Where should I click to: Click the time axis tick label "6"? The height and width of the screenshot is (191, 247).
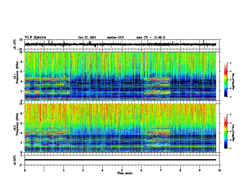coord(141,170)
